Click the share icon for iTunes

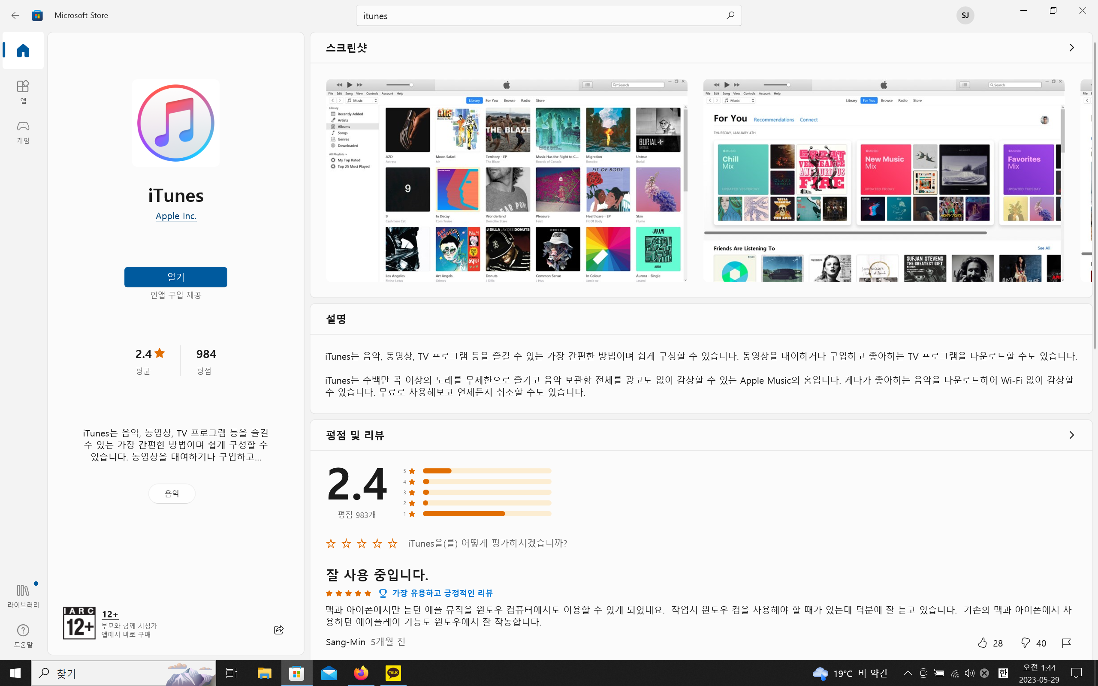click(x=279, y=630)
